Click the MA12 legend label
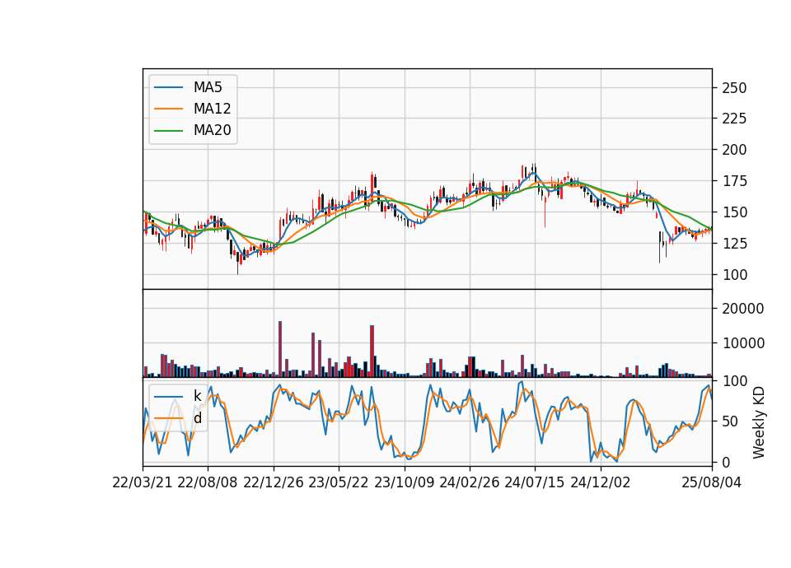Image resolution: width=791 pixels, height=568 pixels. pos(212,109)
